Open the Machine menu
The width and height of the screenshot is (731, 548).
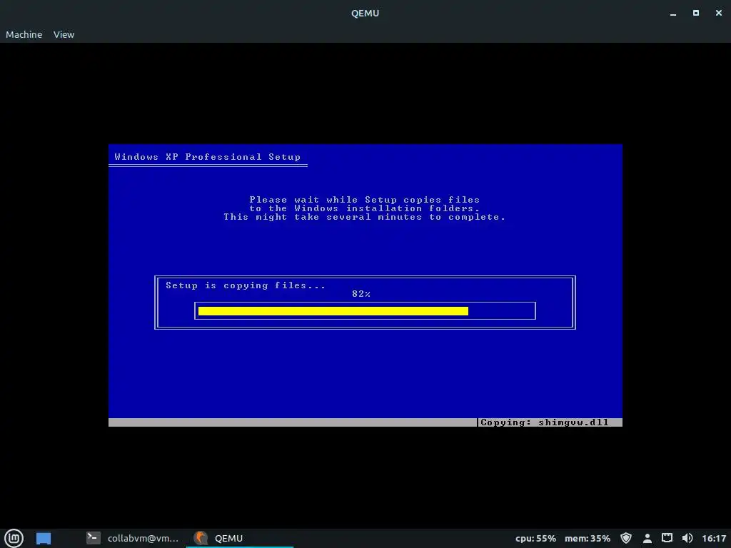coord(24,34)
